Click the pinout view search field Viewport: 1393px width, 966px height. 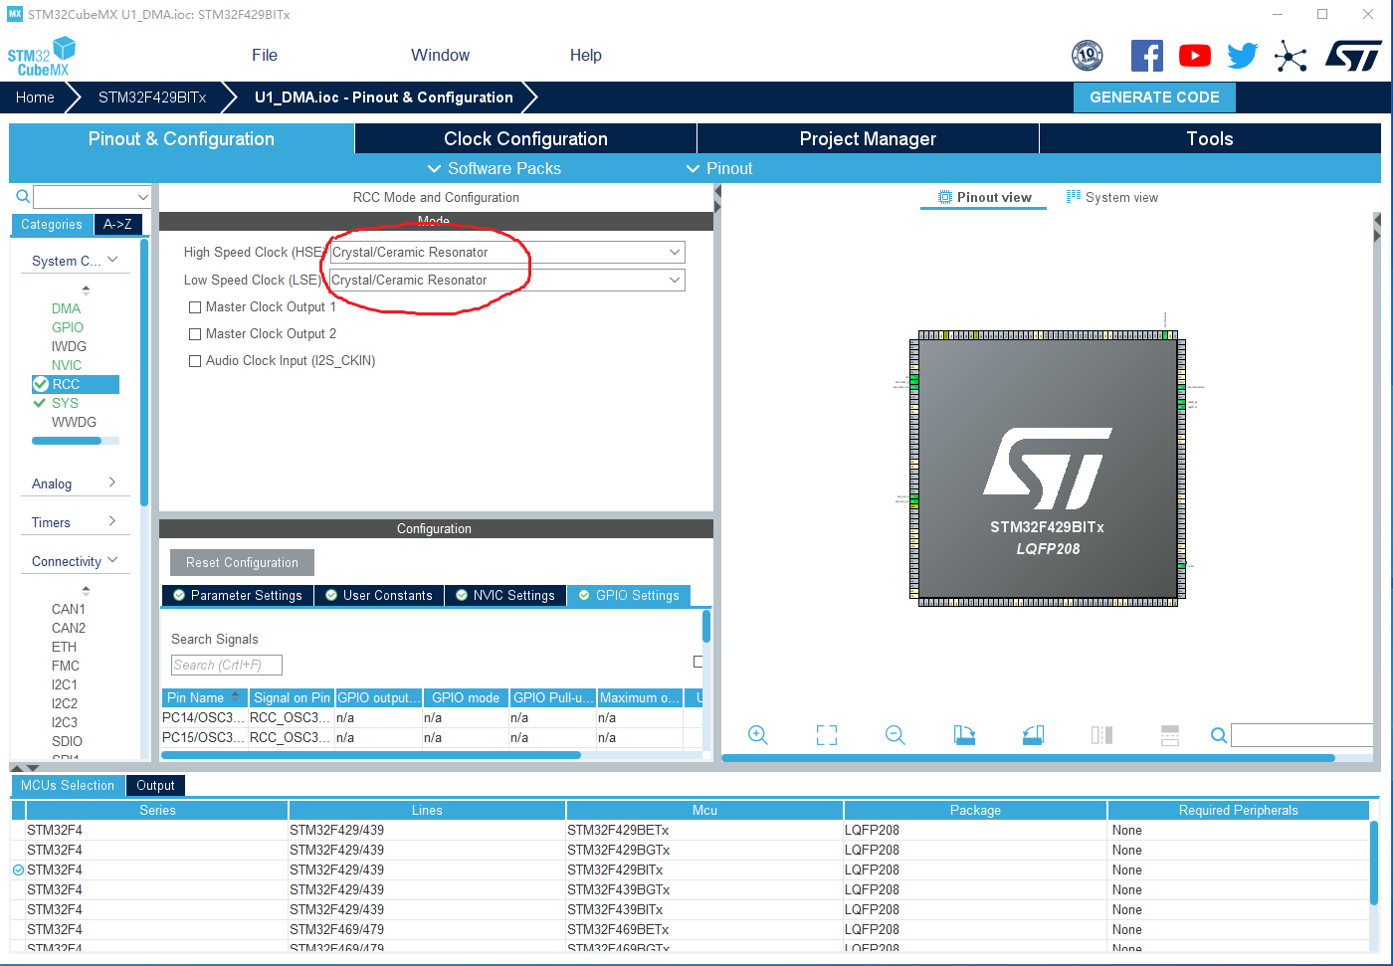(1301, 734)
